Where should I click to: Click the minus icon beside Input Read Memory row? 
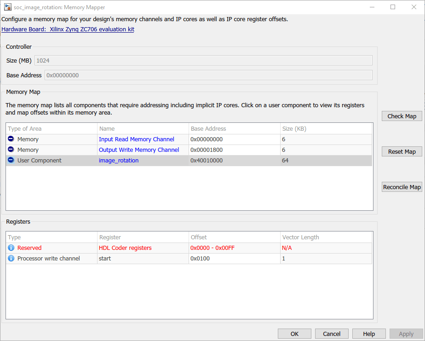coord(11,139)
